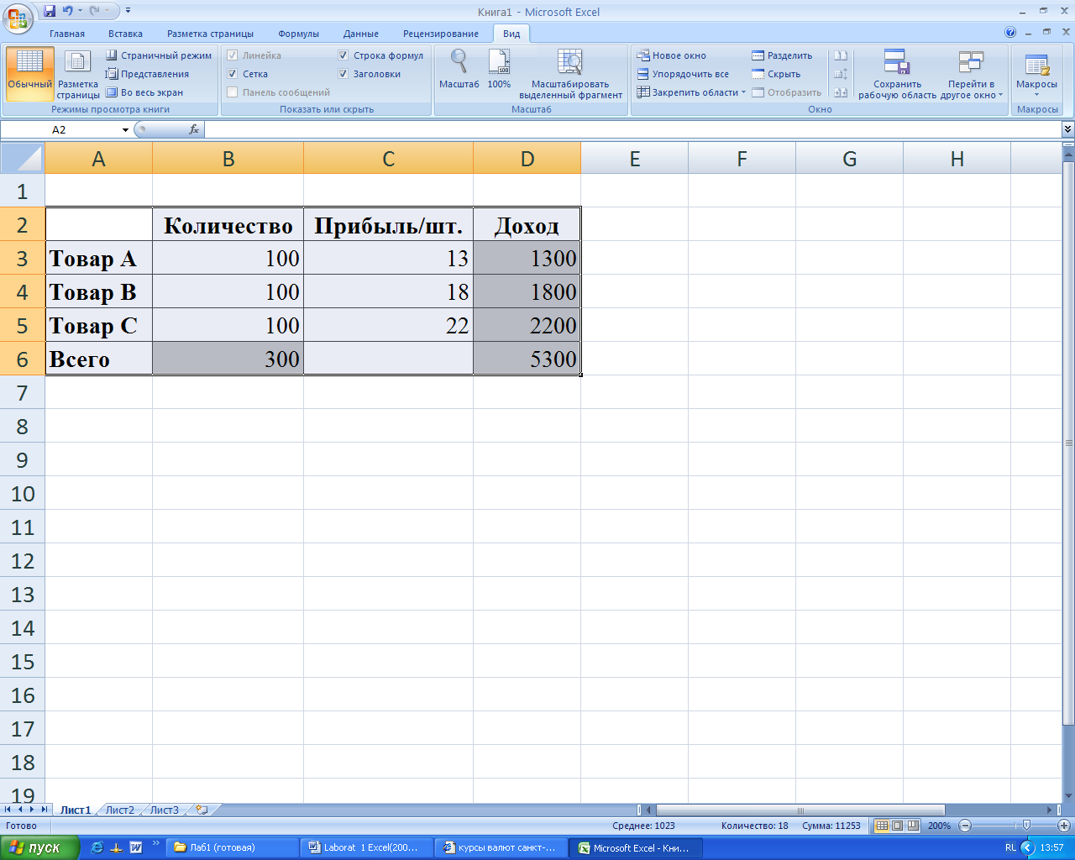This screenshot has height=860, width=1075.
Task: Toggle the Headings (Заголовки) checkbox
Action: 343,74
